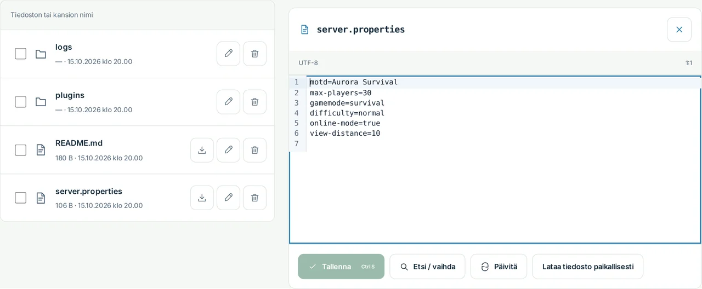The width and height of the screenshot is (702, 289).
Task: Close the server.properties editor panel
Action: coord(679,30)
